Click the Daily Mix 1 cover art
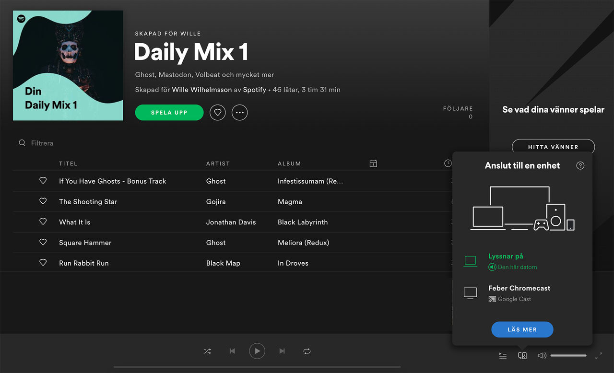614x373 pixels. tap(68, 65)
